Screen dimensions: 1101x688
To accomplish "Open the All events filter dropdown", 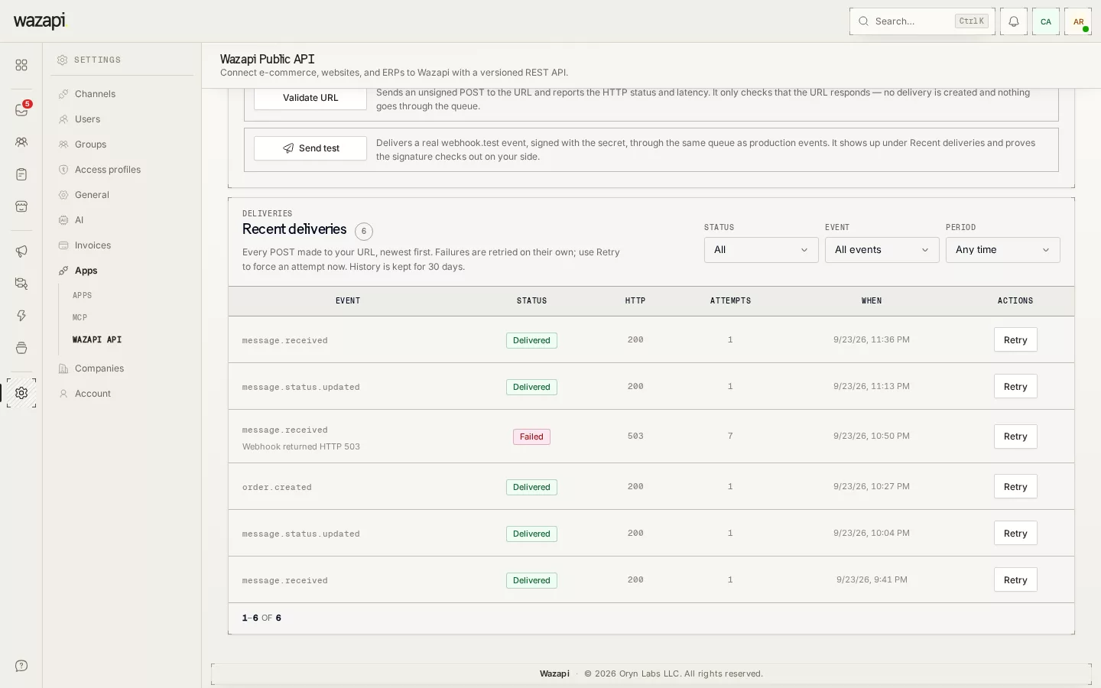I will click(882, 250).
